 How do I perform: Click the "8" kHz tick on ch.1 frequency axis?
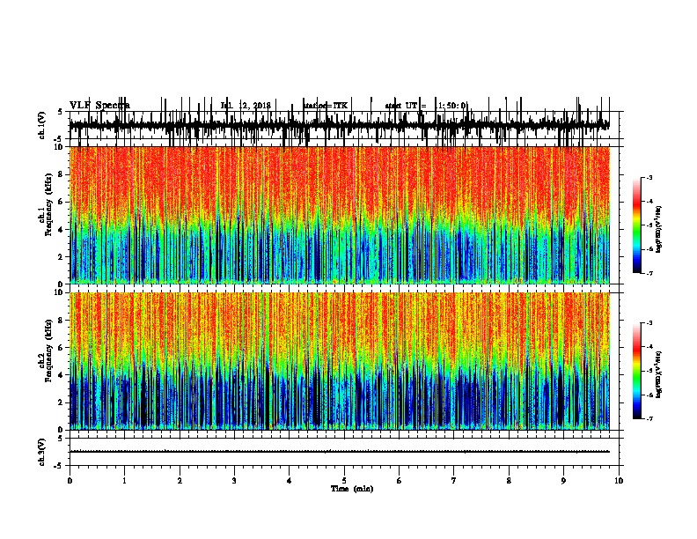[x=62, y=174]
